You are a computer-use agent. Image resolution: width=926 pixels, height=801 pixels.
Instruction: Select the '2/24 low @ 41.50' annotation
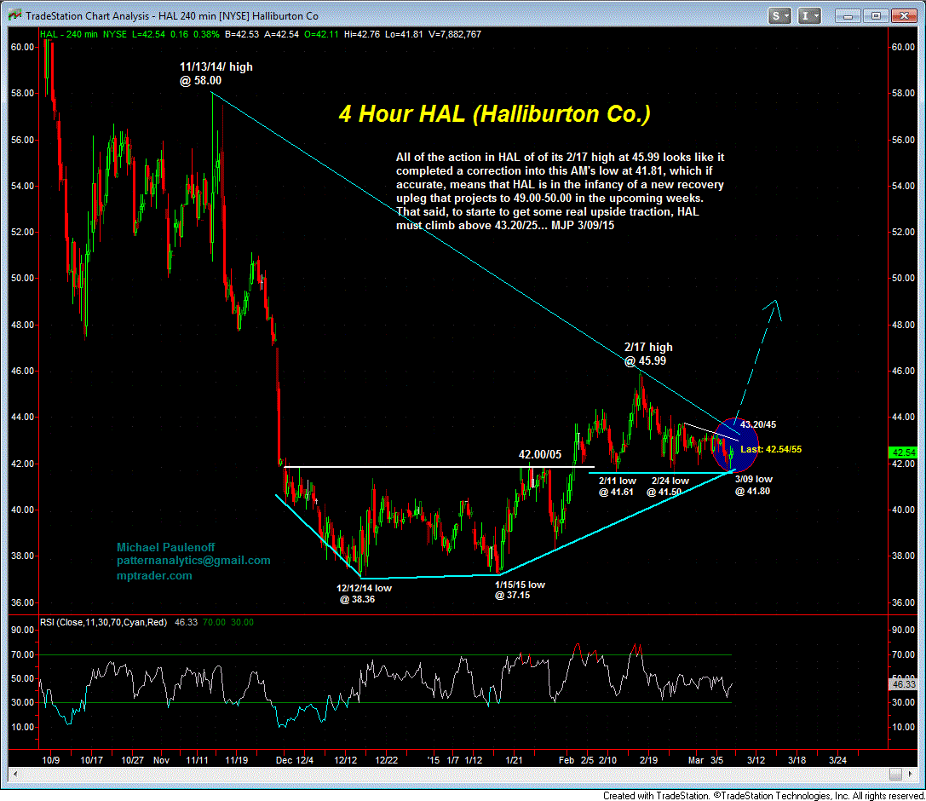coord(670,487)
